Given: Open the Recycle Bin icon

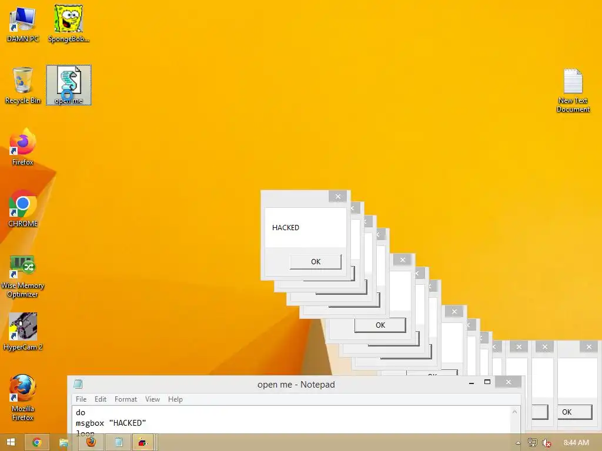Looking at the screenshot, I should click(23, 85).
